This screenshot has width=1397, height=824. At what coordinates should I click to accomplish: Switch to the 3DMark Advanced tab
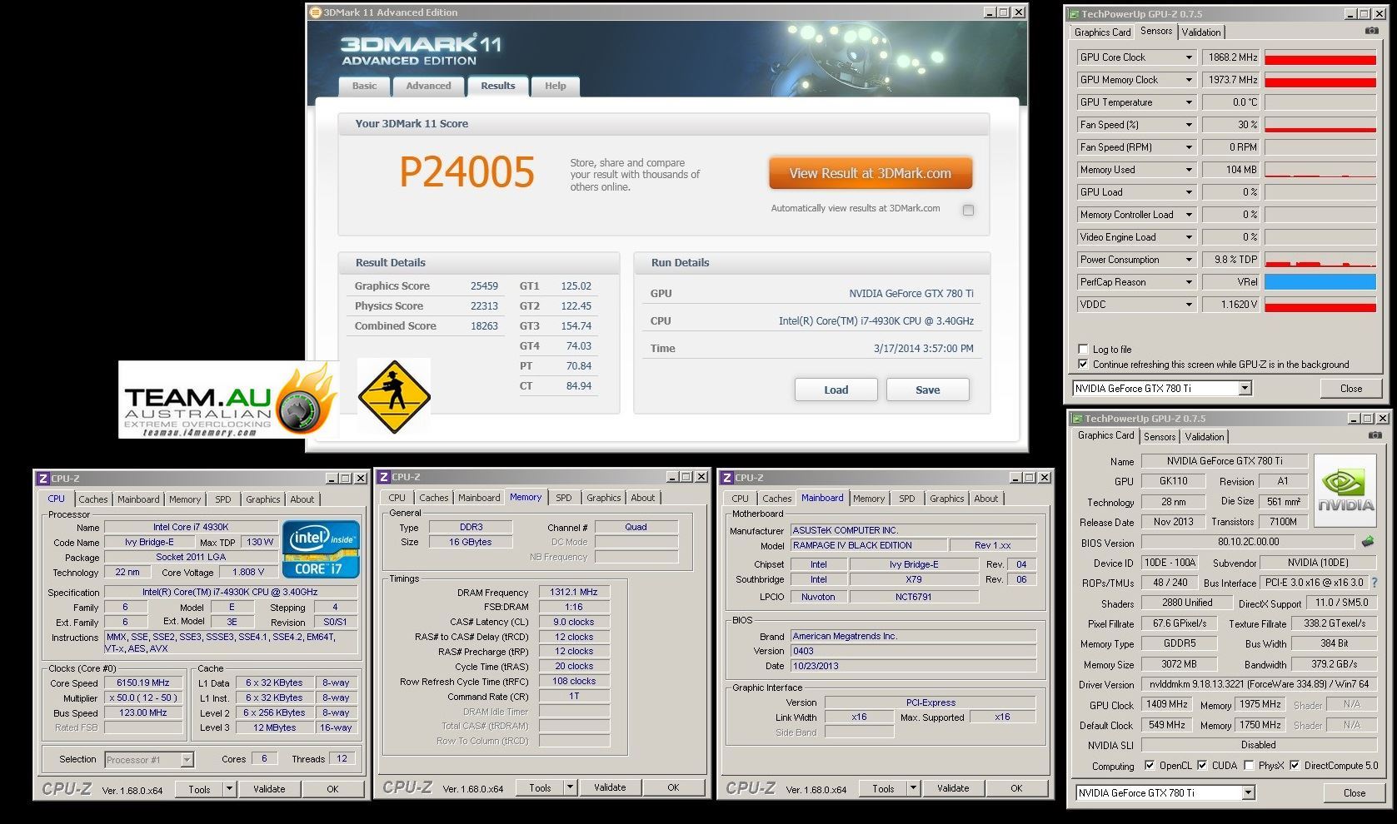tap(428, 86)
